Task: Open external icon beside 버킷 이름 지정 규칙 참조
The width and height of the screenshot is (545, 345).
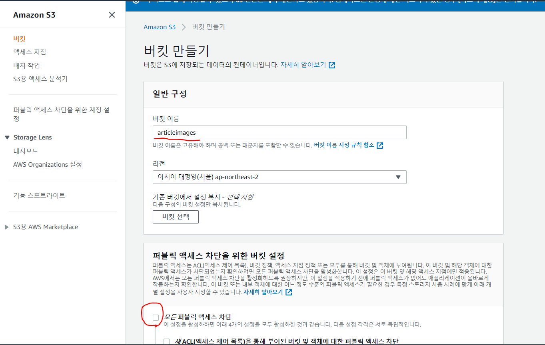Action: (380, 145)
